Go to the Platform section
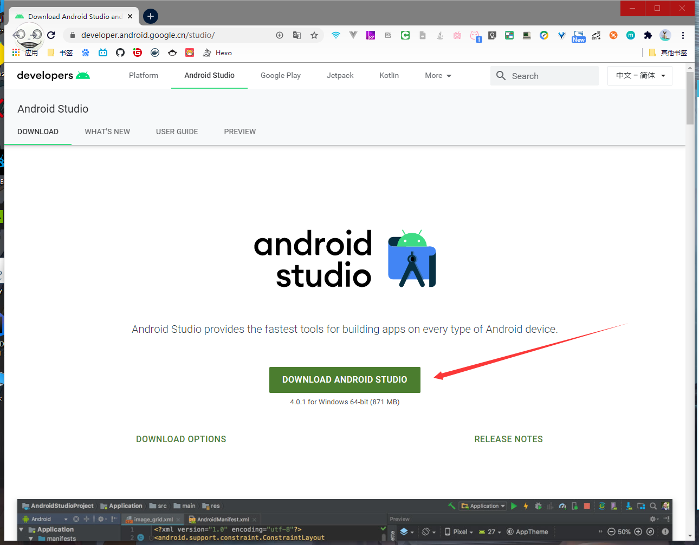The width and height of the screenshot is (699, 545). (144, 76)
